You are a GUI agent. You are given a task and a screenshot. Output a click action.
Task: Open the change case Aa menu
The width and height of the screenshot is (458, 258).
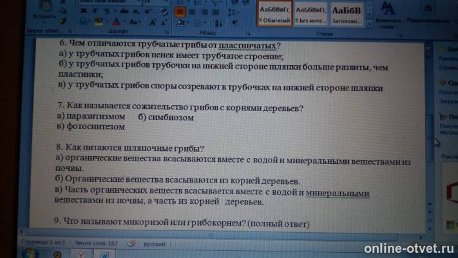point(133,22)
